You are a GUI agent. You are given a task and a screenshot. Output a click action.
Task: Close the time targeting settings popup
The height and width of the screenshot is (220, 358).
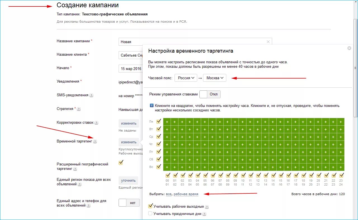349,48
